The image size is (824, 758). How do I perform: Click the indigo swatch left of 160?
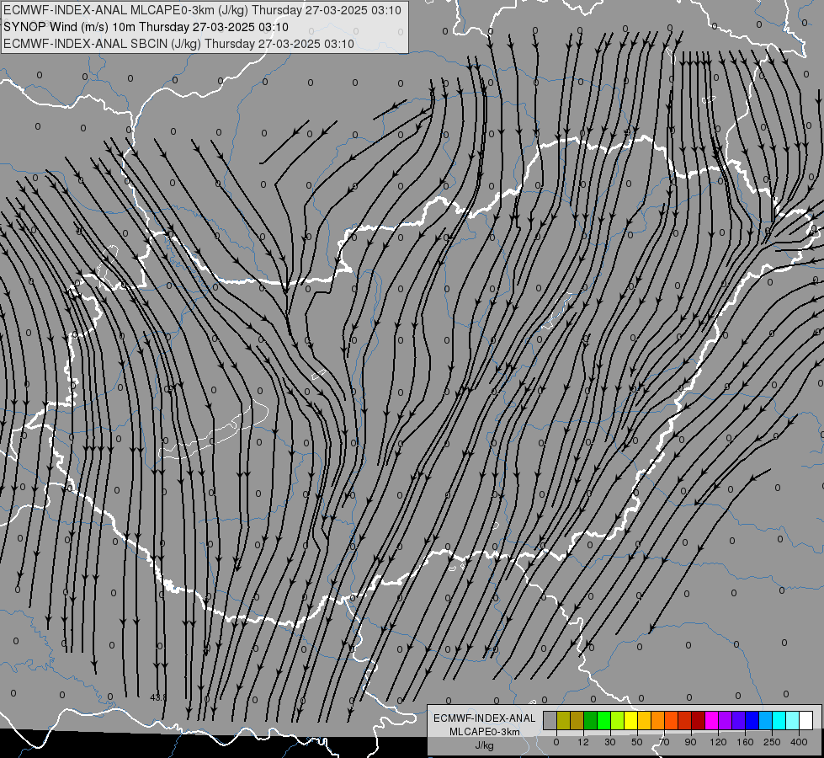point(739,720)
